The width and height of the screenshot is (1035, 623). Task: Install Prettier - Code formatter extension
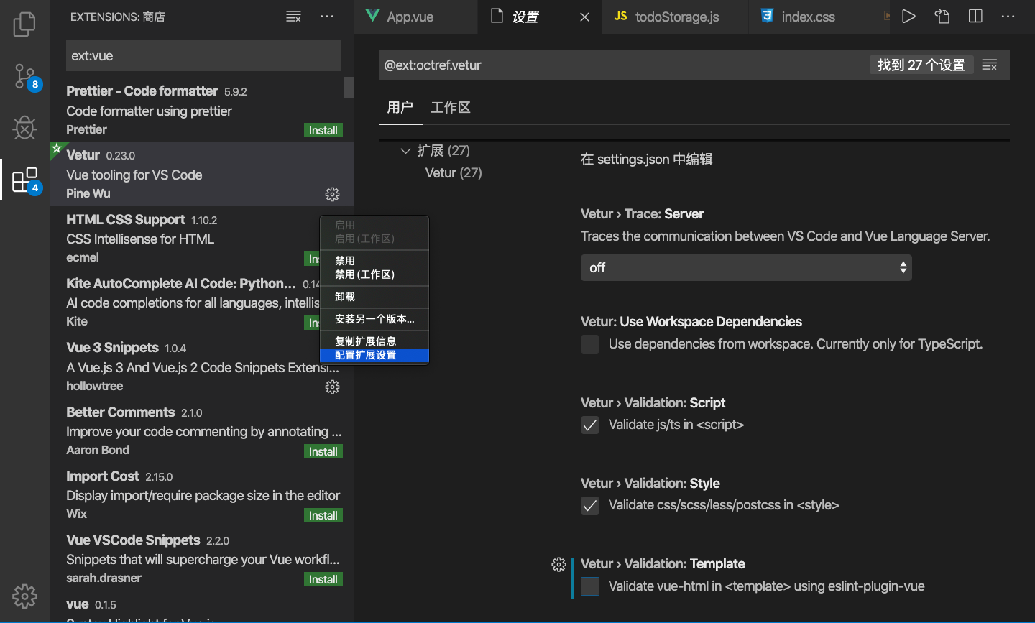click(x=323, y=130)
